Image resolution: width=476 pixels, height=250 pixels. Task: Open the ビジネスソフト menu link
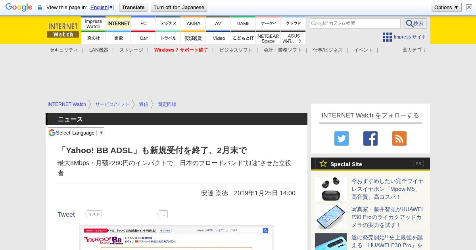(236, 50)
